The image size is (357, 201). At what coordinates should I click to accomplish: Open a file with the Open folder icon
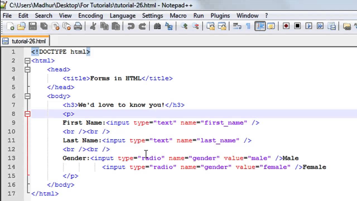pos(21,26)
